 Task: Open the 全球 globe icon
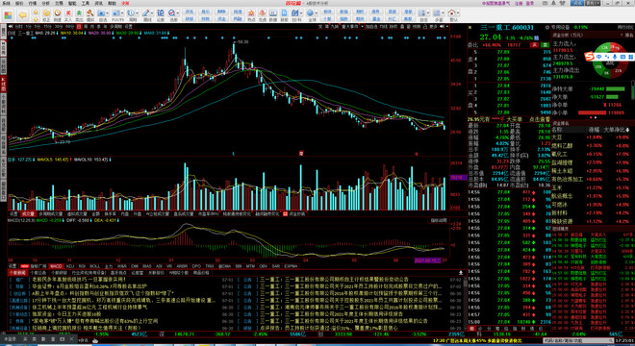(x=311, y=15)
